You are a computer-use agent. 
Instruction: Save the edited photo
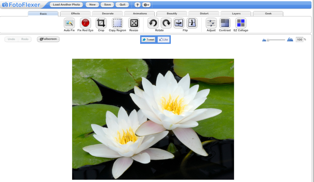click(x=107, y=5)
